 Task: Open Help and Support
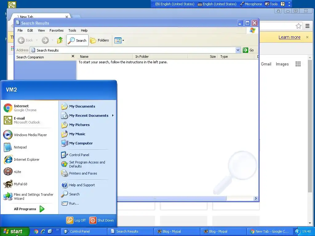78,185
